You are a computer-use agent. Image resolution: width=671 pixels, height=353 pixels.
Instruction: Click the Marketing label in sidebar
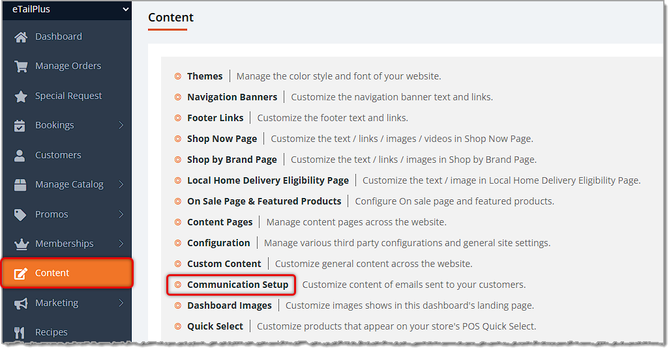[57, 304]
